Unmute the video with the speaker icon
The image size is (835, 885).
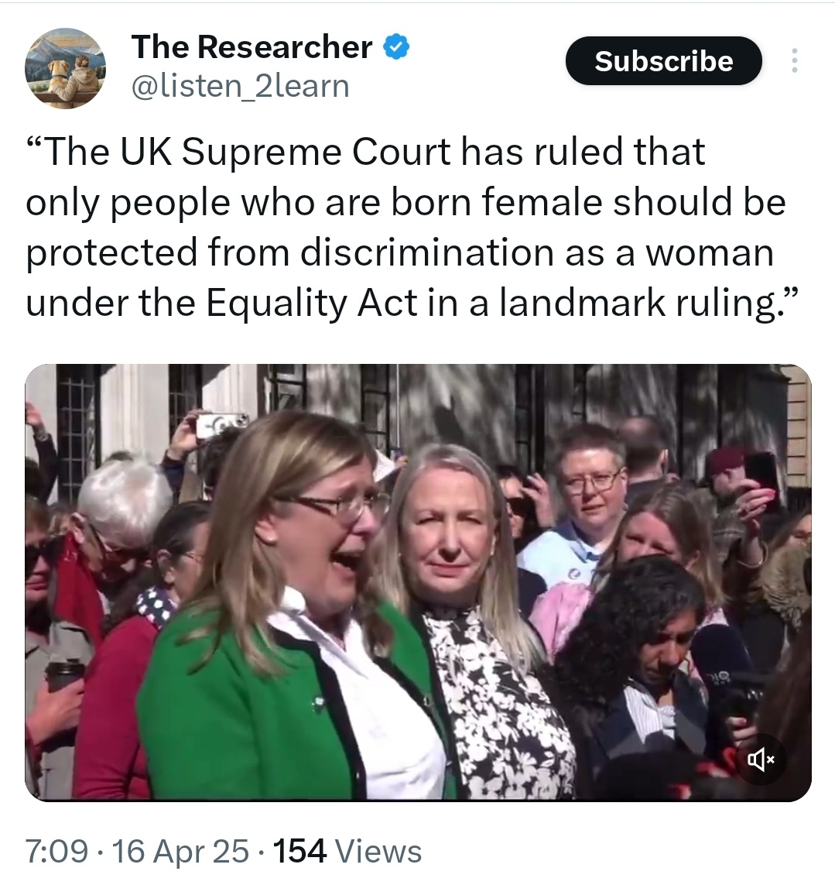point(761,759)
